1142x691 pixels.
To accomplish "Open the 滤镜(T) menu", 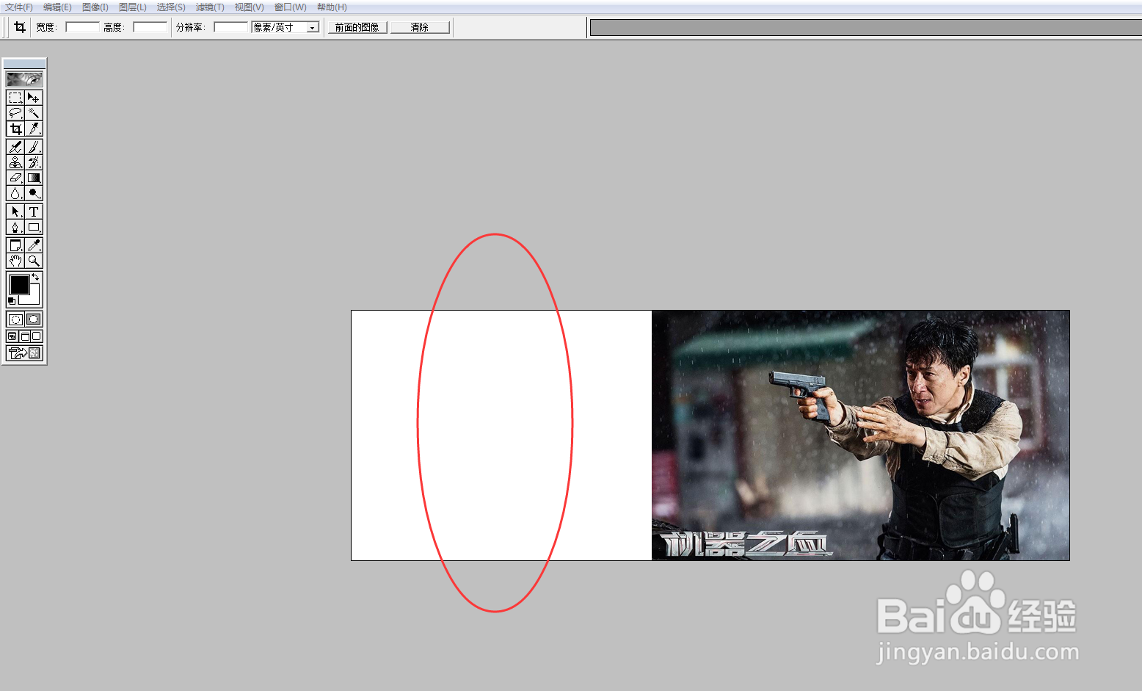I will [210, 7].
